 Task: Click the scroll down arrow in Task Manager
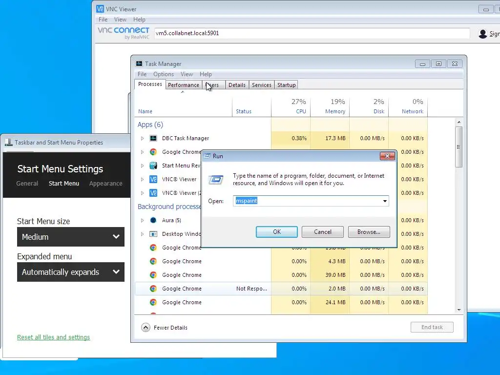pyautogui.click(x=459, y=310)
